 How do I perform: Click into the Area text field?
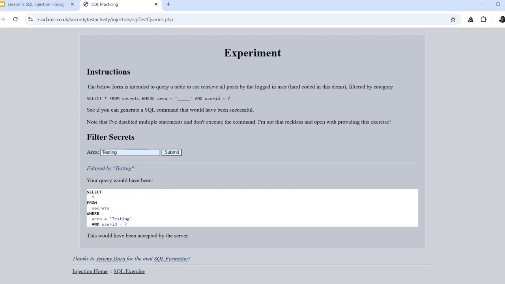click(130, 152)
